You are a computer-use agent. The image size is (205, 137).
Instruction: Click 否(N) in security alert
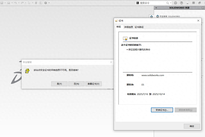tap(77, 84)
